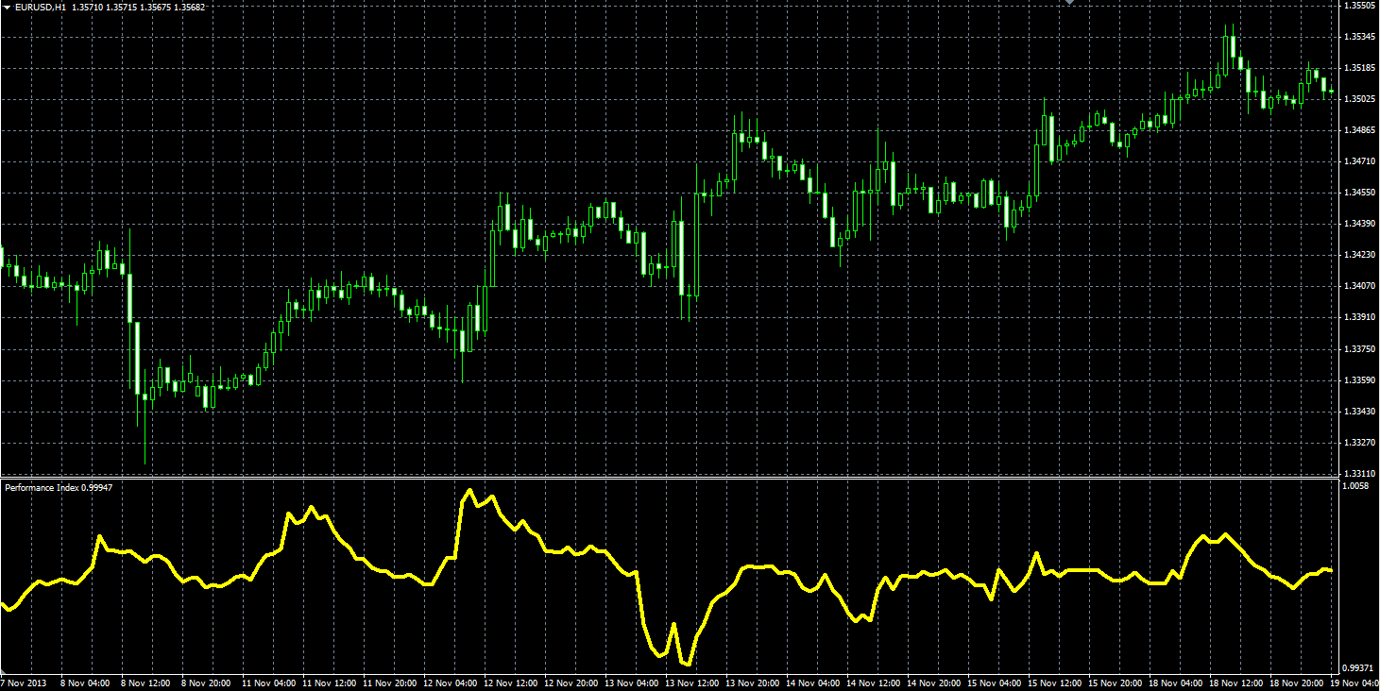The width and height of the screenshot is (1380, 691).
Task: Click the 18 Nov 12:00 time label
Action: pyautogui.click(x=1237, y=683)
